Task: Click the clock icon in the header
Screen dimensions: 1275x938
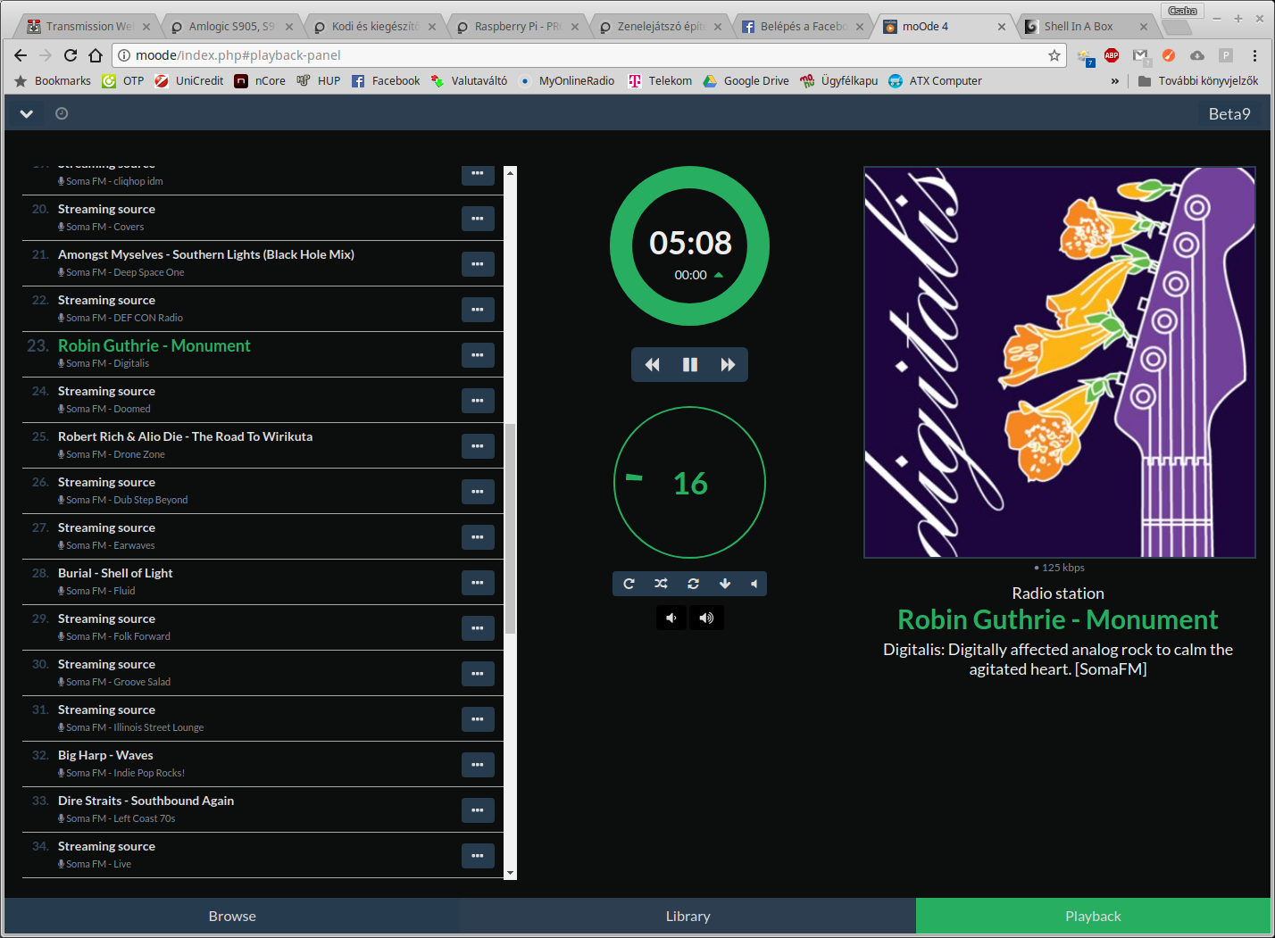Action: coord(62,113)
